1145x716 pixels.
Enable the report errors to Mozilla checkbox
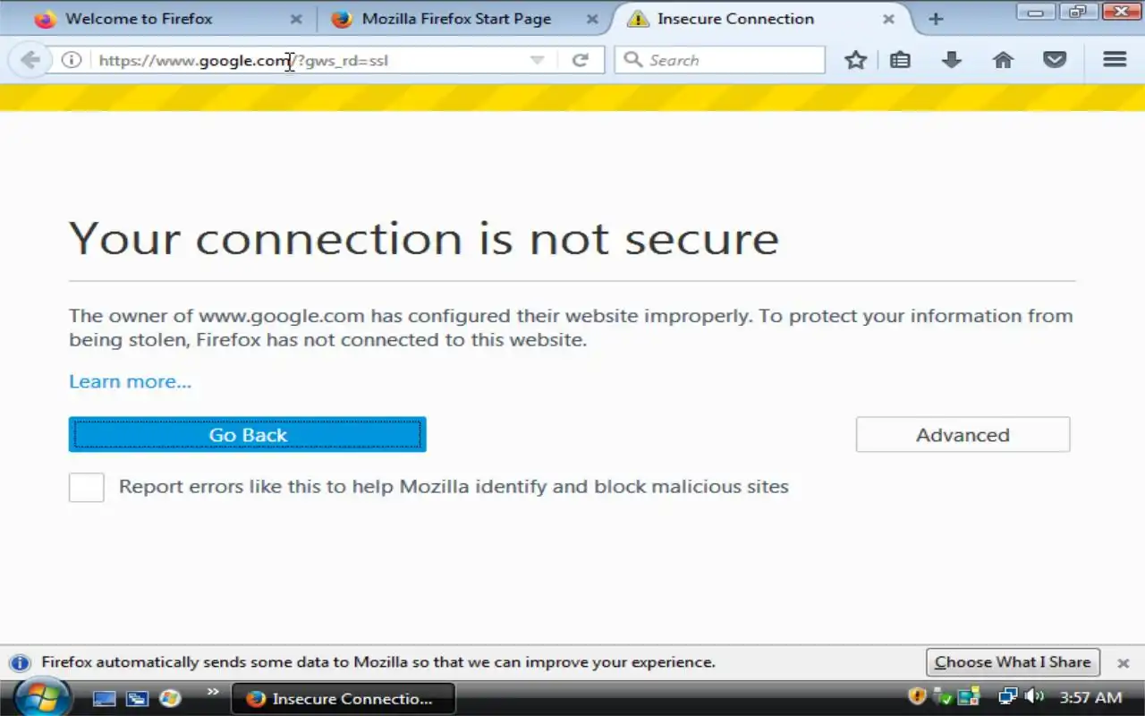coord(87,487)
